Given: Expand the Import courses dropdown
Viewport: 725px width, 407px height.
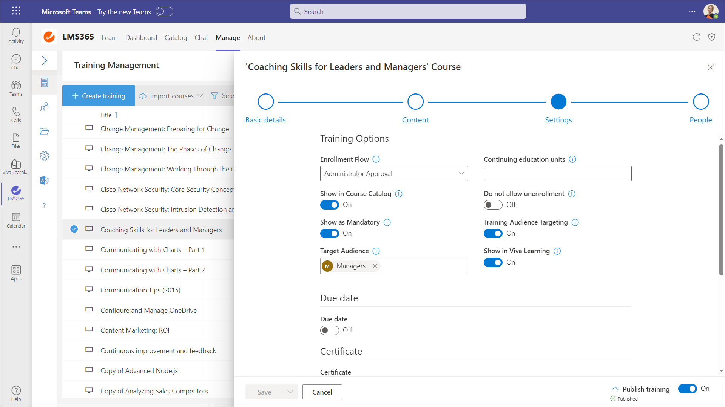Looking at the screenshot, I should (200, 96).
